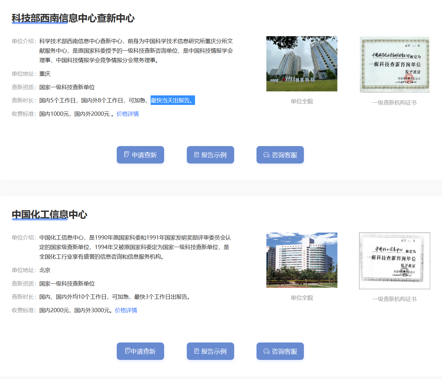The width and height of the screenshot is (442, 379).
Task: Click 申请查新 button for 中国化工信息中心
Action: coord(140,351)
